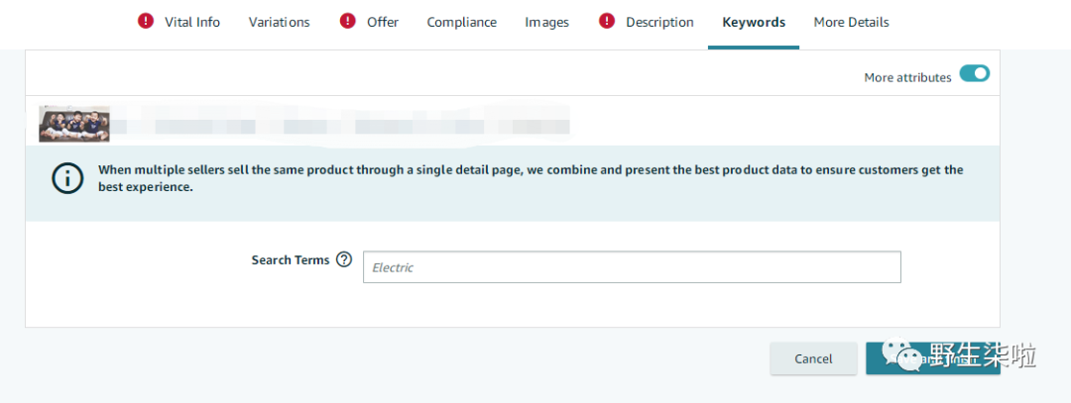The height and width of the screenshot is (403, 1071).
Task: Switch to the Variations tab
Action: pos(279,22)
